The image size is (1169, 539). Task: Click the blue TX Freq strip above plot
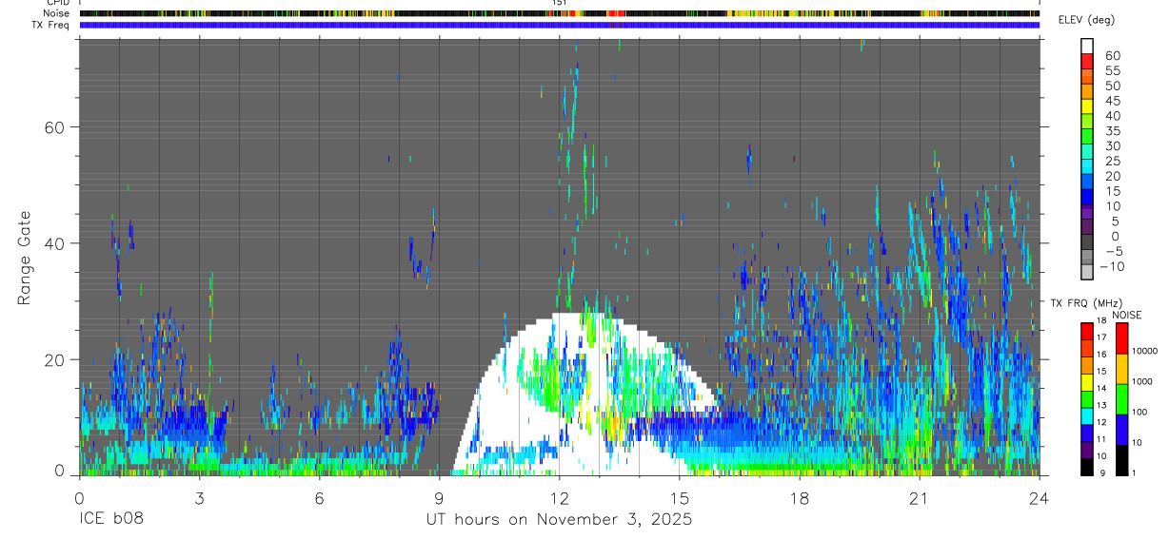tap(560, 25)
